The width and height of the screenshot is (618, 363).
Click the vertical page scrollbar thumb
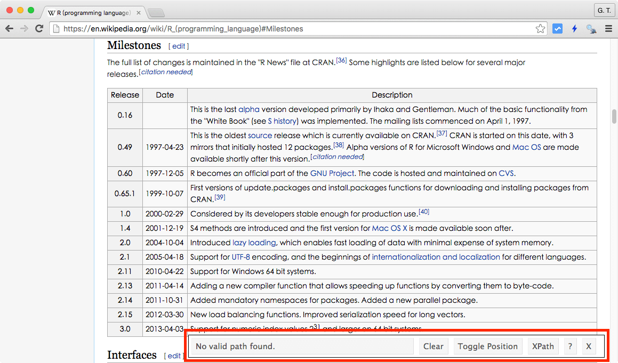click(614, 116)
